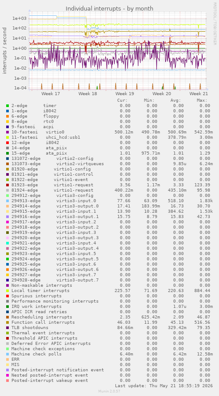Select the Rescheduling interrupts legend label
The height and width of the screenshot is (396, 219).
[x=42, y=317]
